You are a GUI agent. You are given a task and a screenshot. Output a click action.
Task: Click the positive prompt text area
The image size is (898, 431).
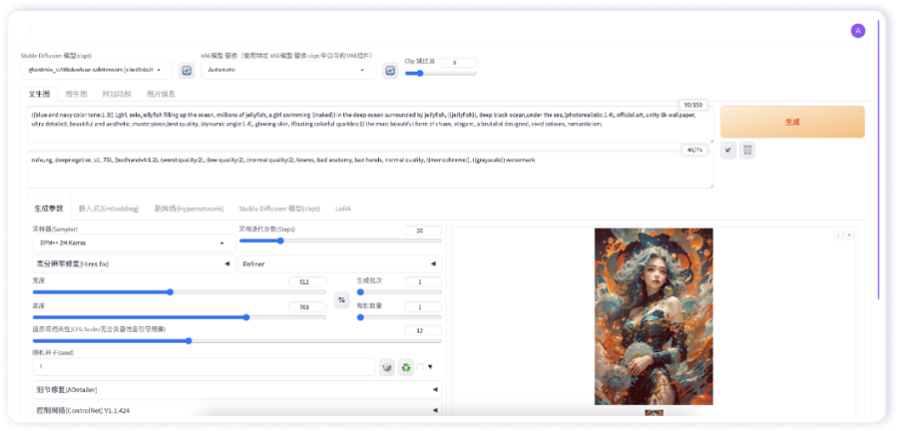[370, 124]
